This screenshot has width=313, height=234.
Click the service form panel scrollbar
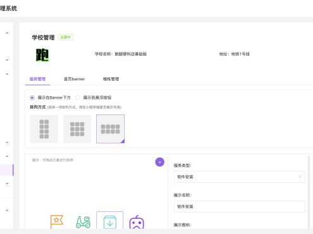click(x=309, y=192)
